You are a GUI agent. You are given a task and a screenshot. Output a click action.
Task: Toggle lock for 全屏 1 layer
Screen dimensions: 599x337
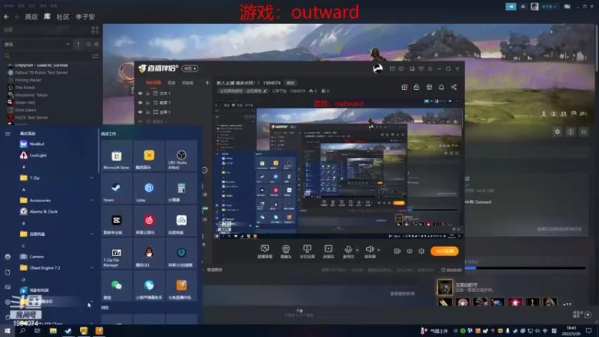[148, 112]
